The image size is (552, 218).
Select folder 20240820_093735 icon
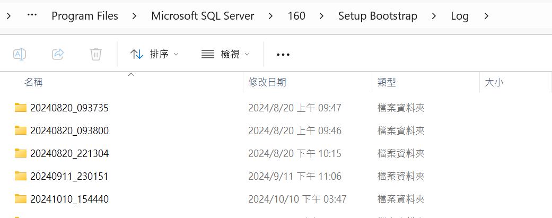click(x=21, y=108)
